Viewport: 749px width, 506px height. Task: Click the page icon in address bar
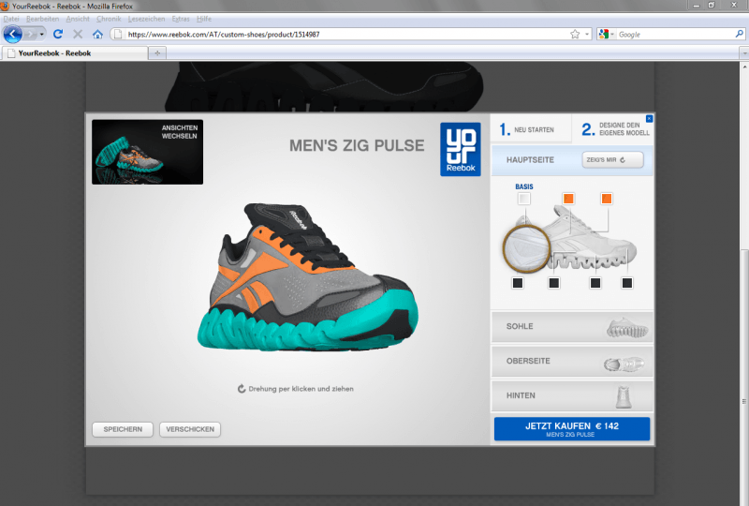[x=118, y=35]
